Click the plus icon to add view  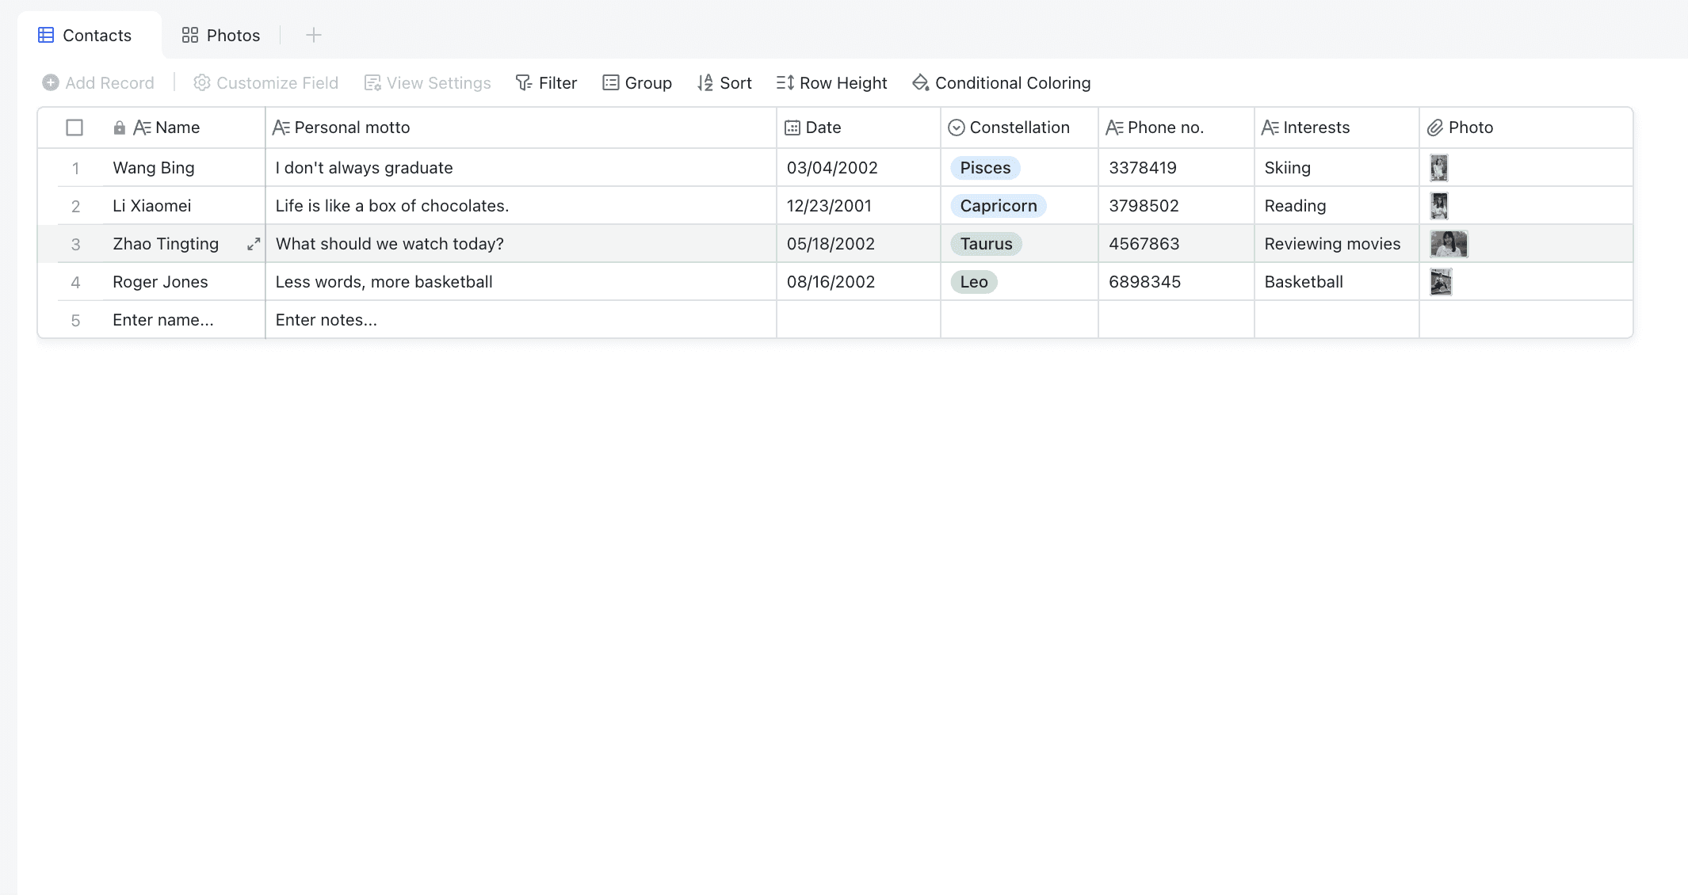[314, 35]
